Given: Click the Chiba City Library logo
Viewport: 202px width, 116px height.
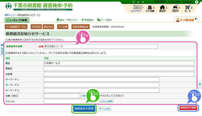Looking at the screenshot, I should click(39, 6).
